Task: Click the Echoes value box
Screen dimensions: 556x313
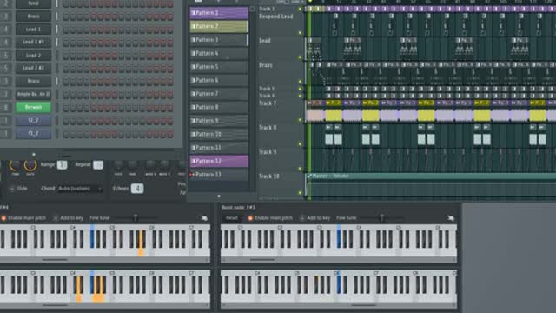Action: coord(137,189)
